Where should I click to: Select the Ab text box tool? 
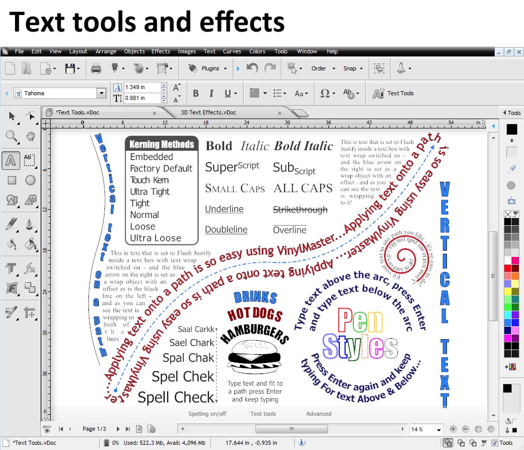click(29, 160)
